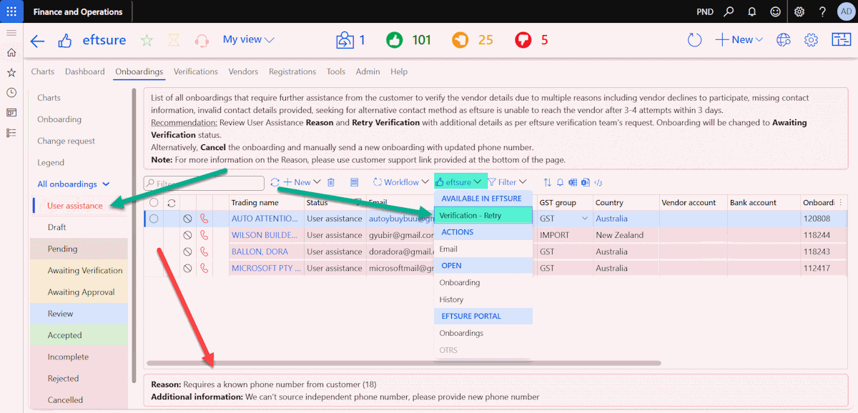
Task: Expand the My view dropdown
Action: pos(248,40)
